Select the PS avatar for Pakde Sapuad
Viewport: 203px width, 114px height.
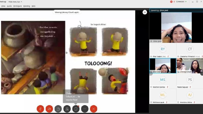[x=190, y=80]
